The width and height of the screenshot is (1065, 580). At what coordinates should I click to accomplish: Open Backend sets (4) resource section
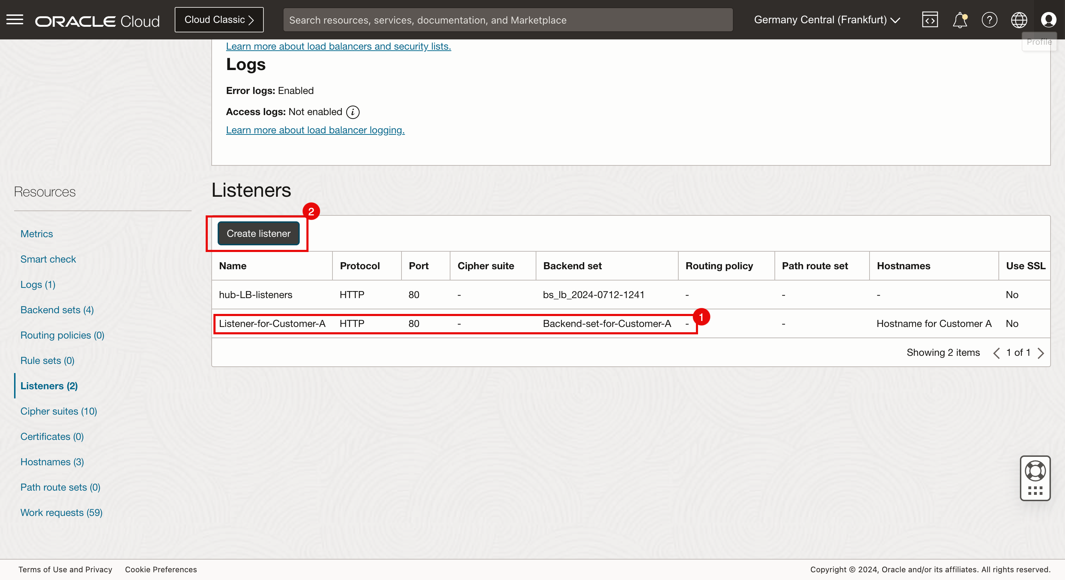click(57, 310)
